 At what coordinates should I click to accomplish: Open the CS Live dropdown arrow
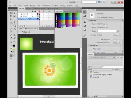(109, 2)
